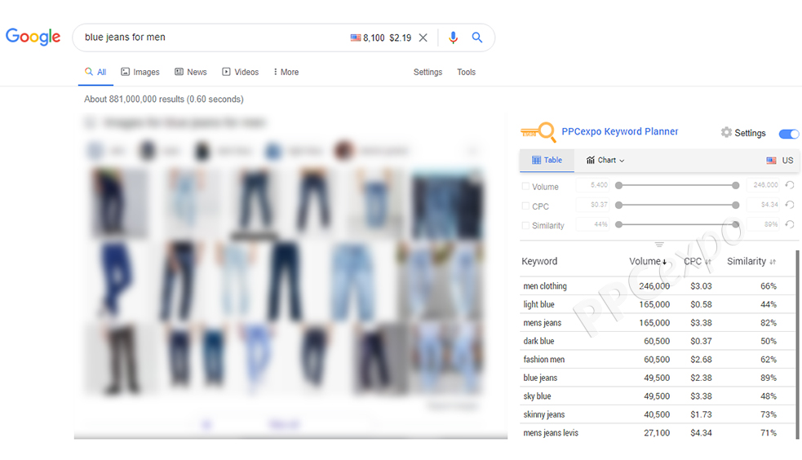The image size is (802, 460).
Task: Open Google search Settings
Action: point(428,72)
